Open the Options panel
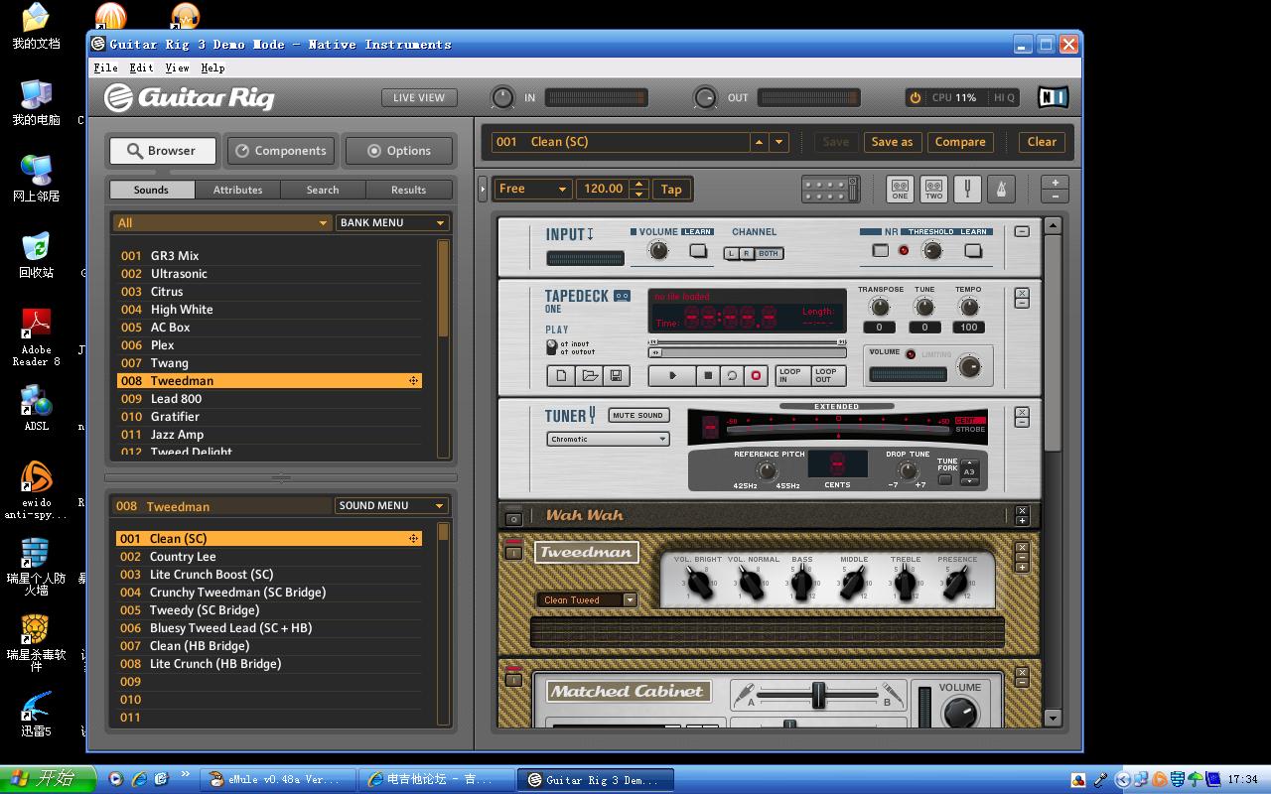Image resolution: width=1271 pixels, height=794 pixels. (x=399, y=151)
